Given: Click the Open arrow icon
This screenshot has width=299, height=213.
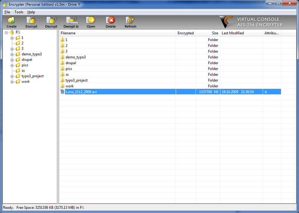Looking at the screenshot, I should click(x=90, y=20).
